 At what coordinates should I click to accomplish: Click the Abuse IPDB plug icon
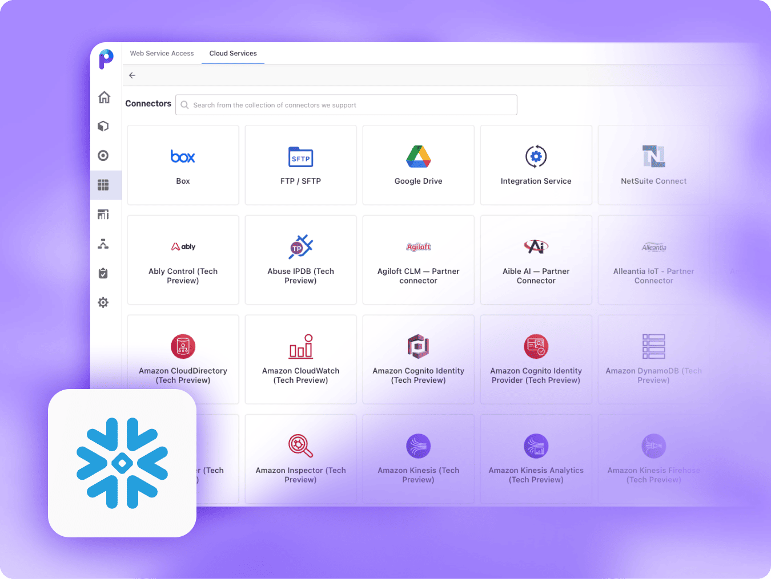pos(301,246)
